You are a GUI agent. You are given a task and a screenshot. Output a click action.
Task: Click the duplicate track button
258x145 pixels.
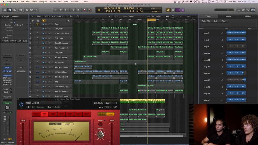click(38, 21)
